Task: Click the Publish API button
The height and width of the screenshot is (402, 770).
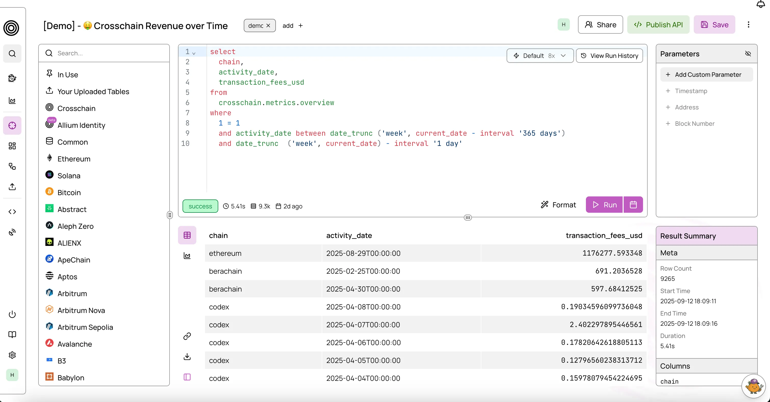Action: (x=658, y=25)
